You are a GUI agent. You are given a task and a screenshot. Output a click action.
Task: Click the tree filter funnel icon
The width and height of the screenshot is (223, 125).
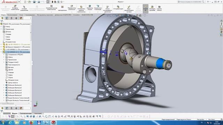[x=2, y=21]
